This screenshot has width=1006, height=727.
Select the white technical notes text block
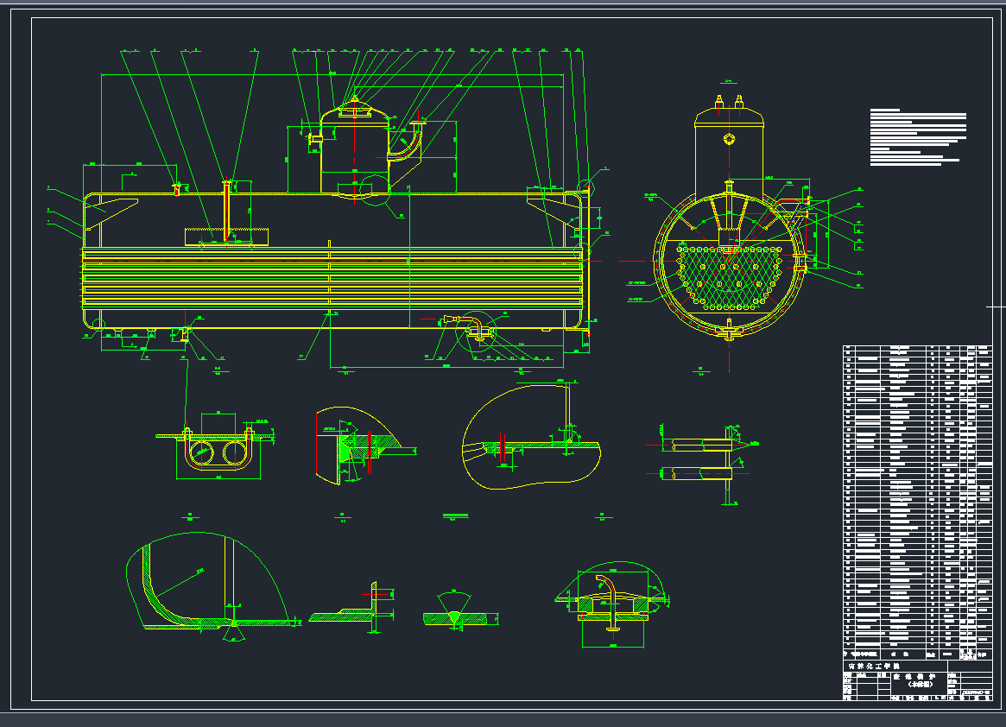tap(917, 137)
